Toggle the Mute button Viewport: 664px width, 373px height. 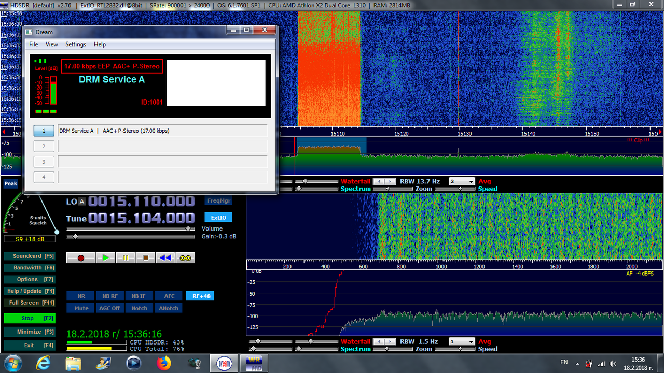tap(81, 308)
